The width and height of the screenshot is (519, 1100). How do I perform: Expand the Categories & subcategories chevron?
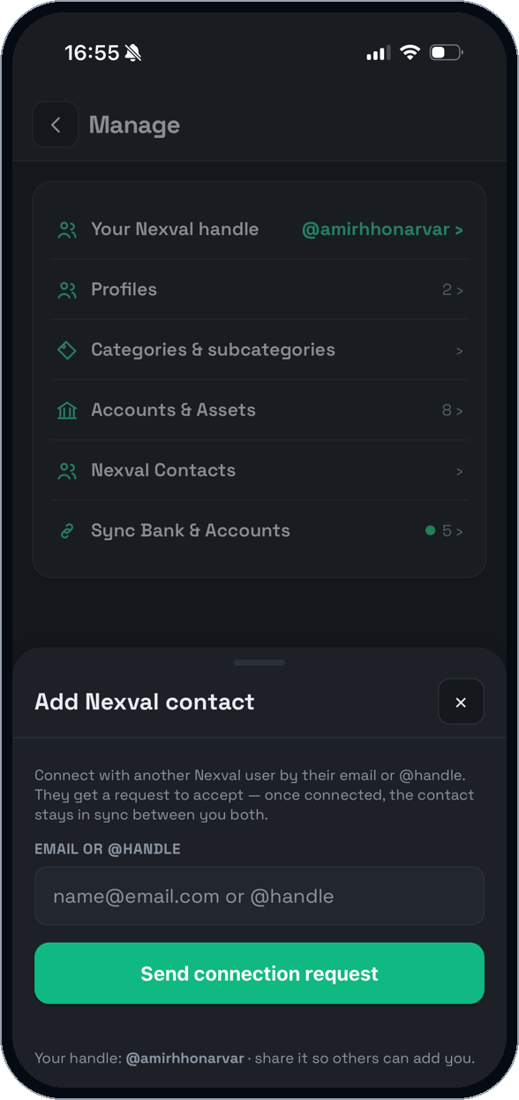pos(459,351)
